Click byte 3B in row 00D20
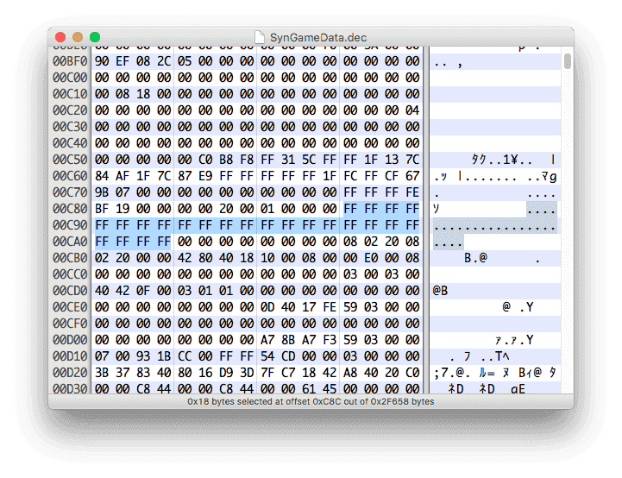 tap(102, 373)
